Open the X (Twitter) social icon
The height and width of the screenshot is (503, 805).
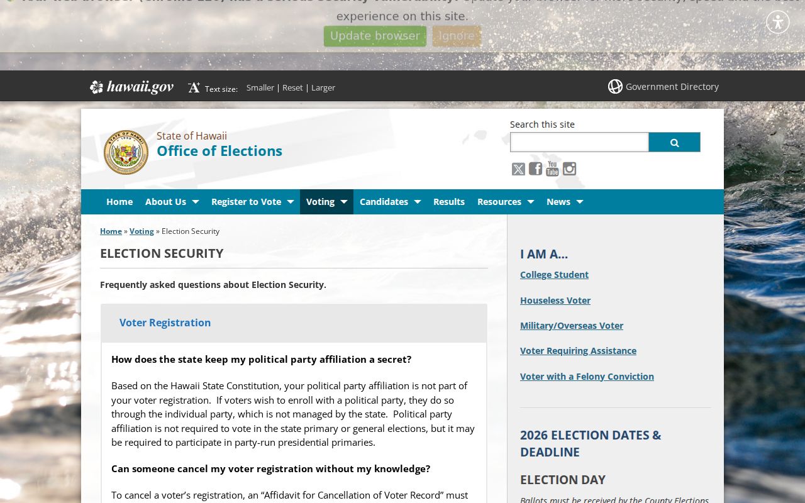coord(518,169)
